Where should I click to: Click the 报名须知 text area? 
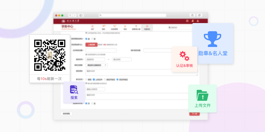tap(142, 72)
